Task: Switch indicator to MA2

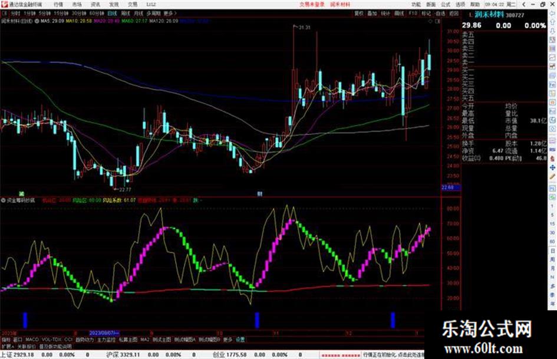Action: (144, 340)
